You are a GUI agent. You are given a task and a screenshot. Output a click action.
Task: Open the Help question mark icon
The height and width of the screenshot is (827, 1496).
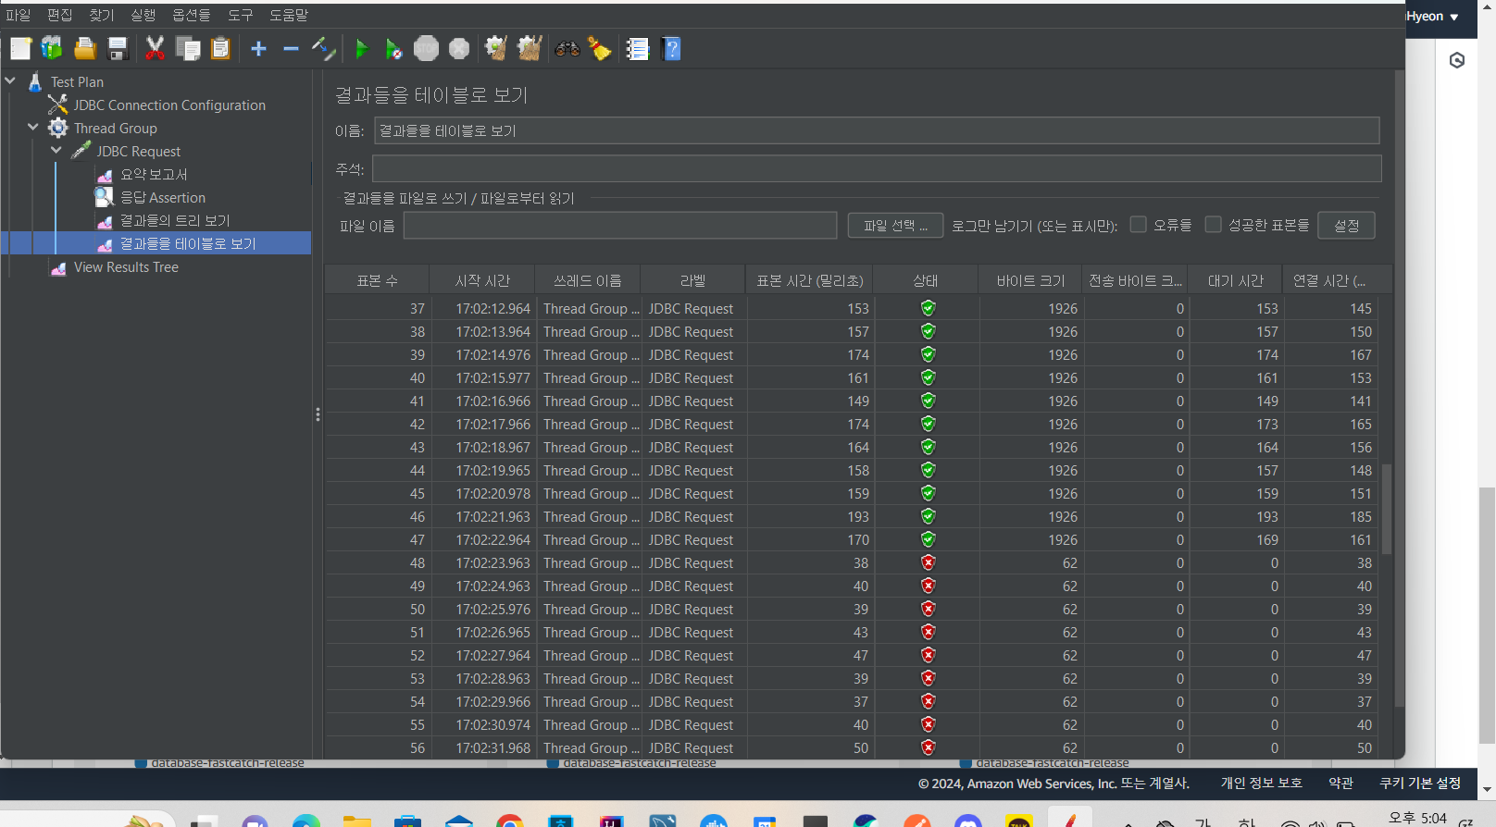click(672, 49)
